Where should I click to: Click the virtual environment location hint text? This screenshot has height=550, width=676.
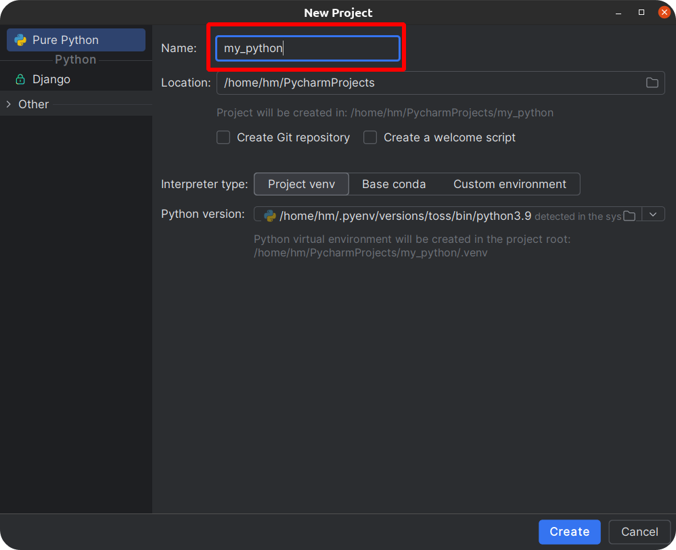pyautogui.click(x=412, y=246)
